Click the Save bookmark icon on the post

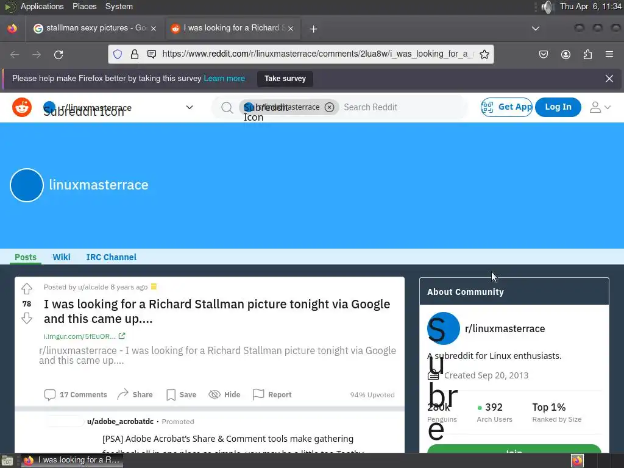click(171, 394)
